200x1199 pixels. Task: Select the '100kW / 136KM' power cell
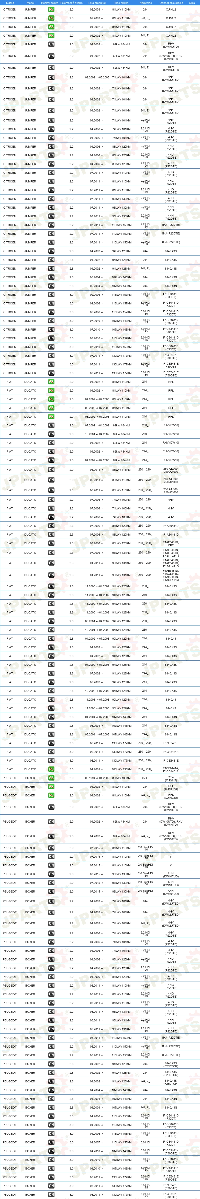point(121,769)
